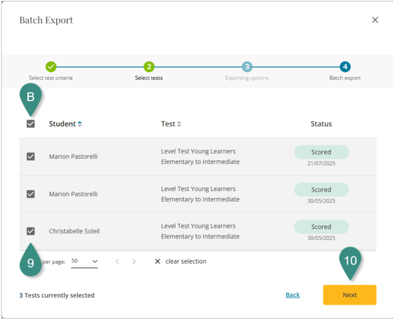The image size is (393, 319).
Task: Click the Status column header
Action: pos(321,124)
